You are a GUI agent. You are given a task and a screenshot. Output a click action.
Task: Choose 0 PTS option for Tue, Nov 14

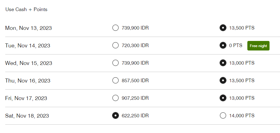tap(222, 46)
